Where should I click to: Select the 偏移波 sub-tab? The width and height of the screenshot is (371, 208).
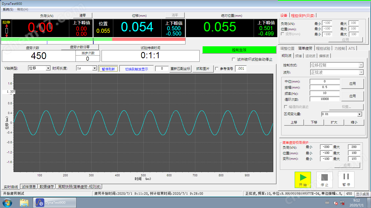point(324,56)
